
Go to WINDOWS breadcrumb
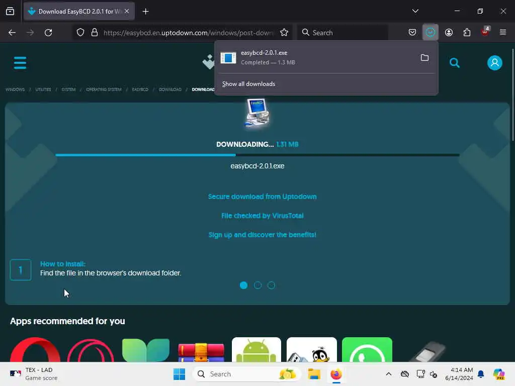[x=15, y=89]
